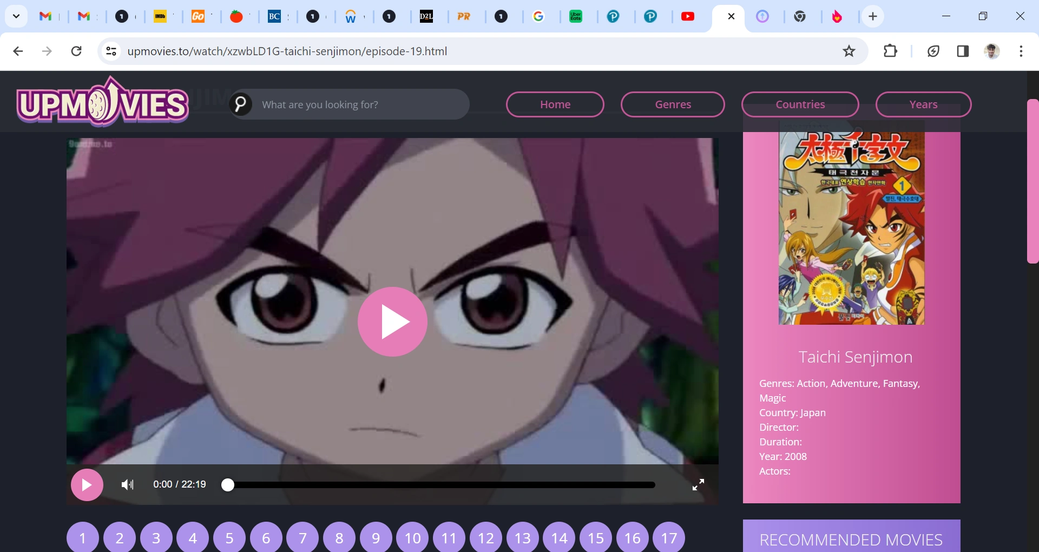Open a new browser tab
The width and height of the screenshot is (1039, 552).
point(873,17)
